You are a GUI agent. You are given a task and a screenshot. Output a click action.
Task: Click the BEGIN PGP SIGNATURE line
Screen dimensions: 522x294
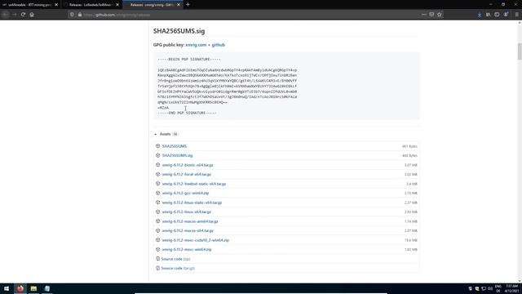pos(188,60)
